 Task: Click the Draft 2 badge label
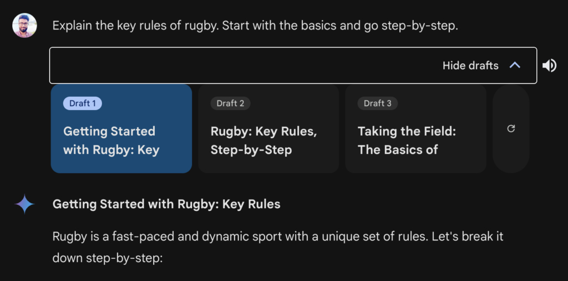click(230, 103)
